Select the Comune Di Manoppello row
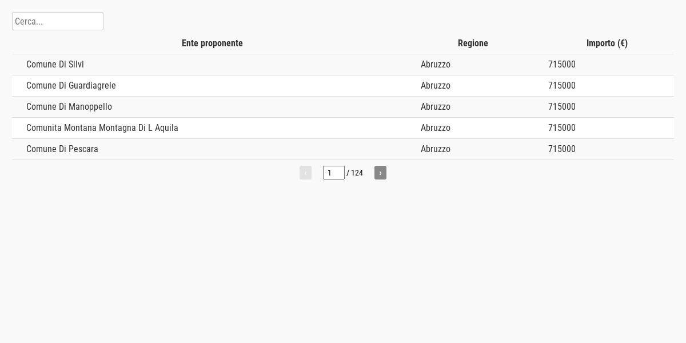Viewport: 686px width, 343px height. pyautogui.click(x=343, y=107)
